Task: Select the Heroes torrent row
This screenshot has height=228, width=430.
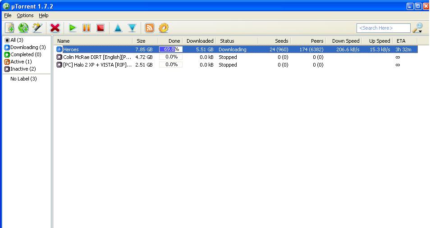Action: tap(236, 49)
